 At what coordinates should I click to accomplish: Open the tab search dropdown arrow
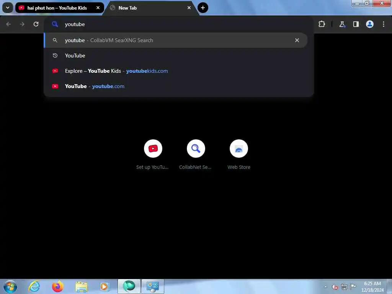tap(8, 8)
